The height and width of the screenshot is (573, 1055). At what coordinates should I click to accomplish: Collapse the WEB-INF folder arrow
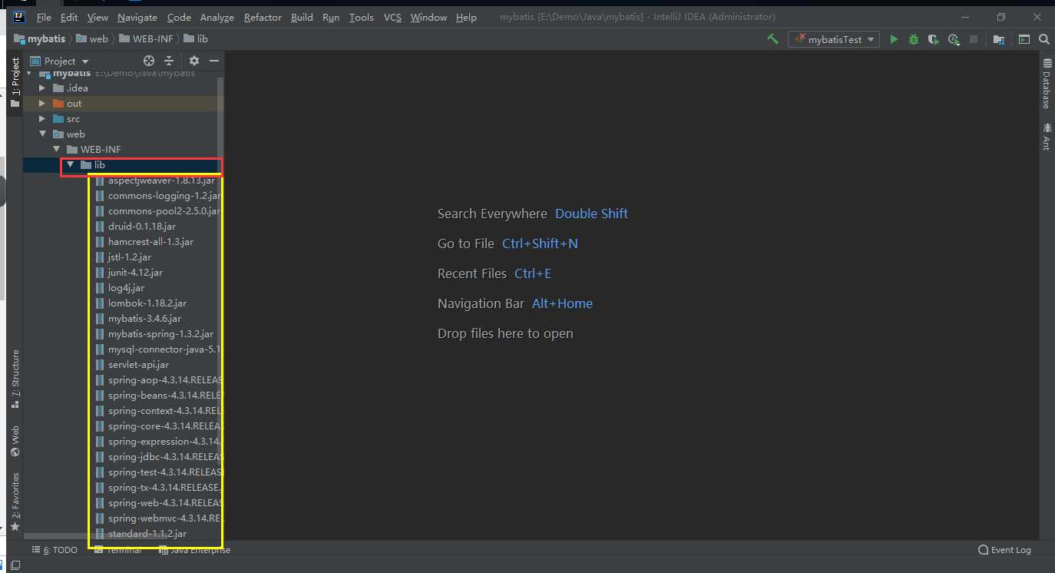click(x=57, y=150)
